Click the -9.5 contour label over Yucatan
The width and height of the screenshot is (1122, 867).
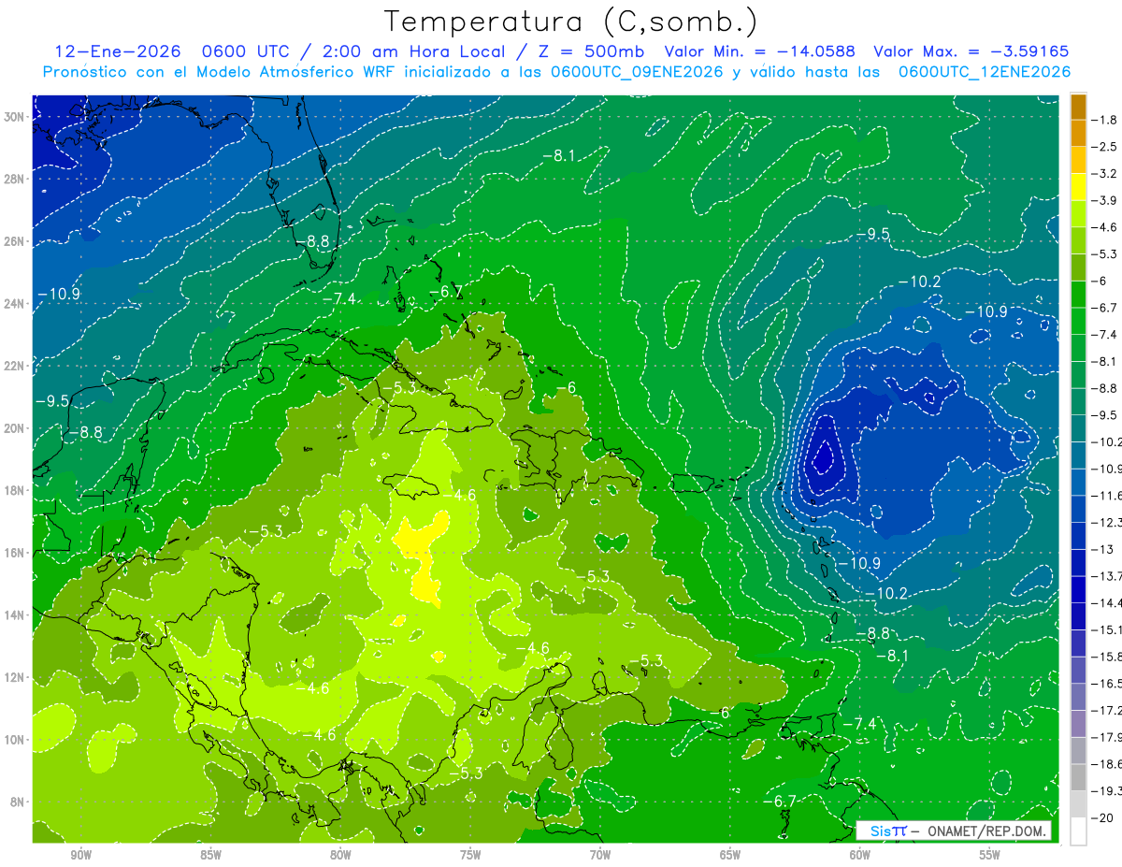(x=52, y=400)
